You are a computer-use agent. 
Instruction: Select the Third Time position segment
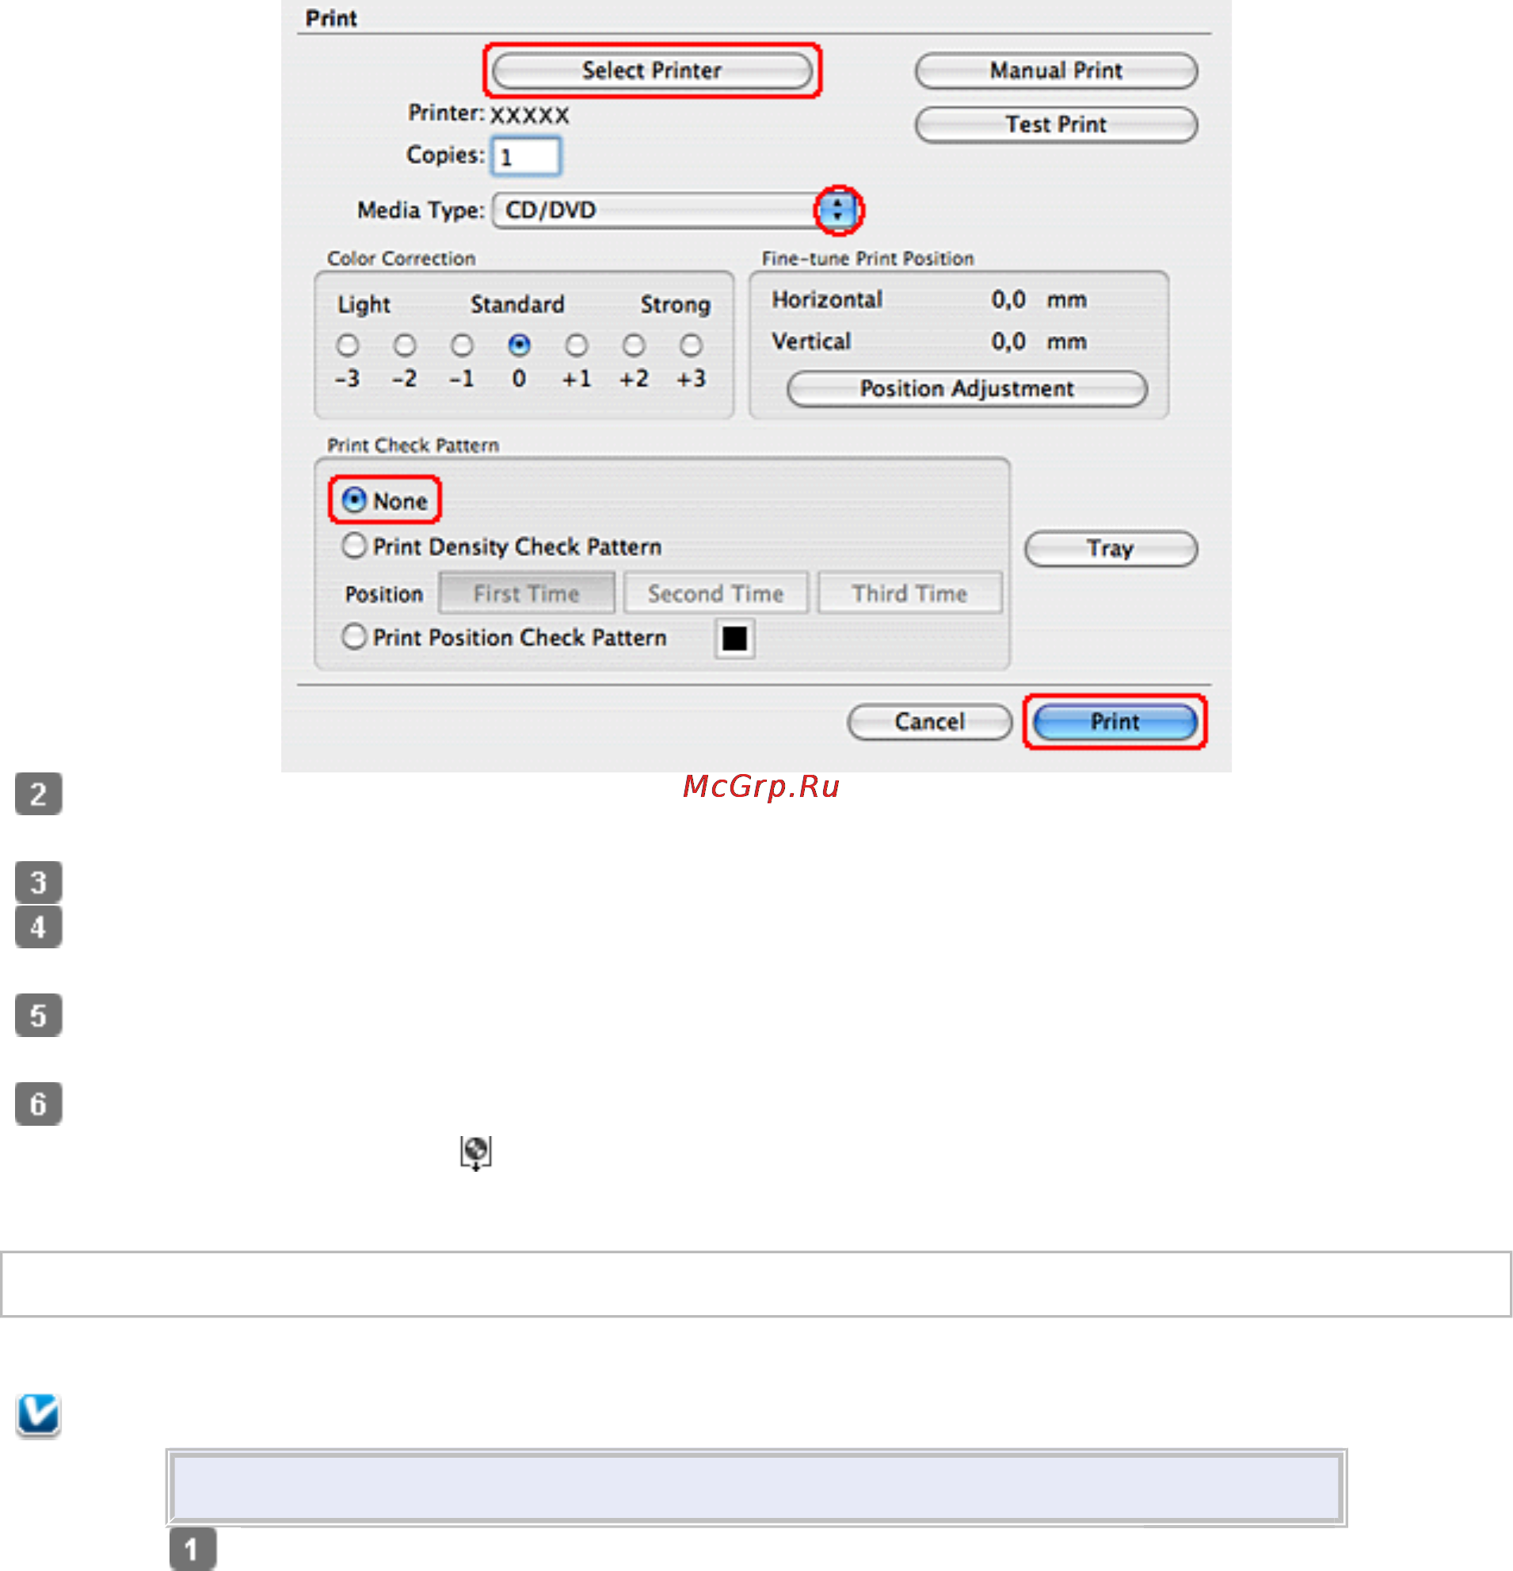(909, 593)
